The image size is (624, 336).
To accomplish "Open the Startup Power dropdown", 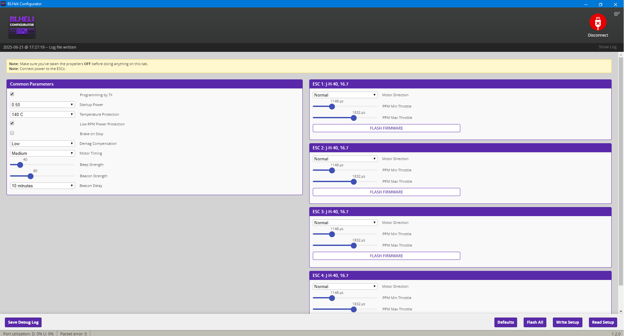I will (x=42, y=105).
